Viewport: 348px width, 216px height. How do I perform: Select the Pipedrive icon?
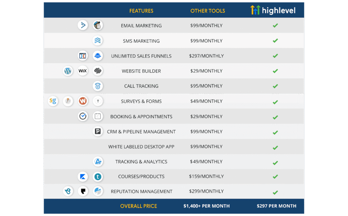98,132
